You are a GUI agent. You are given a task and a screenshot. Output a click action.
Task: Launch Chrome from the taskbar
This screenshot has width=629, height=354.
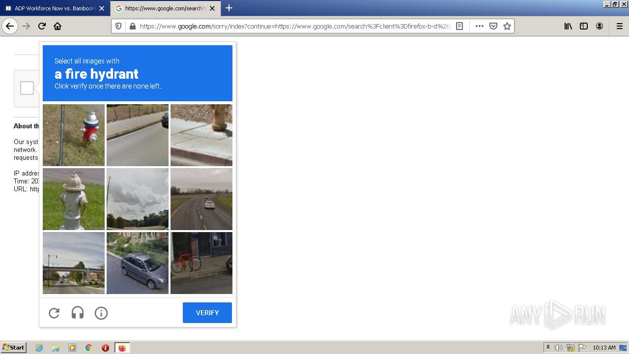tap(89, 348)
